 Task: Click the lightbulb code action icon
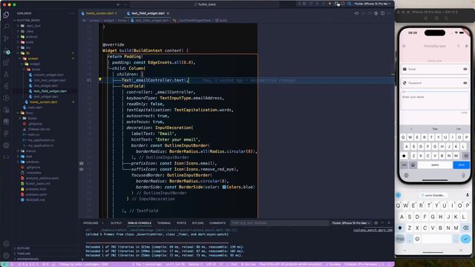pos(100,80)
